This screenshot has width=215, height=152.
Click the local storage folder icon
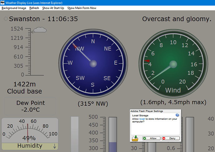[135, 138]
